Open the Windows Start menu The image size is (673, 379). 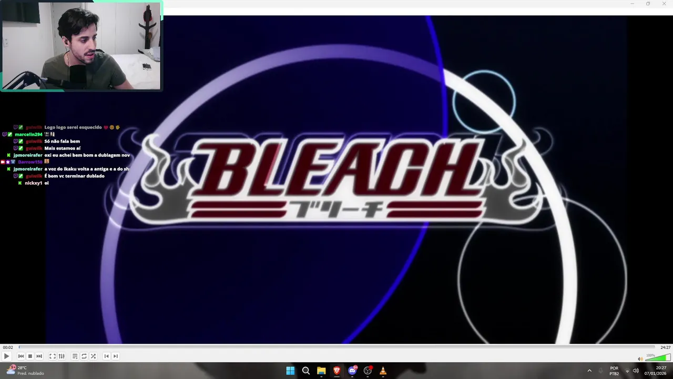(x=290, y=371)
